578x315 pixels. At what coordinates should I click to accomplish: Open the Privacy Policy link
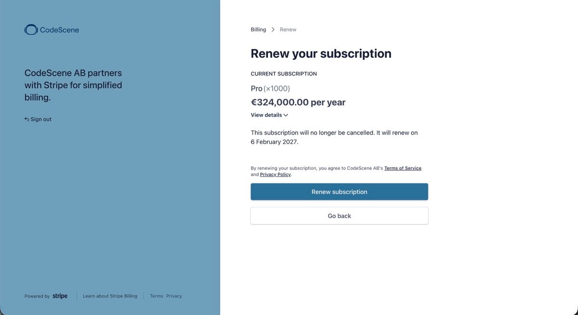coord(276,175)
